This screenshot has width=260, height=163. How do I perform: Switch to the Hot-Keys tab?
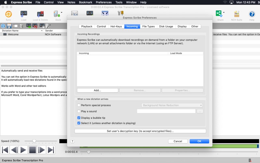click(x=116, y=26)
